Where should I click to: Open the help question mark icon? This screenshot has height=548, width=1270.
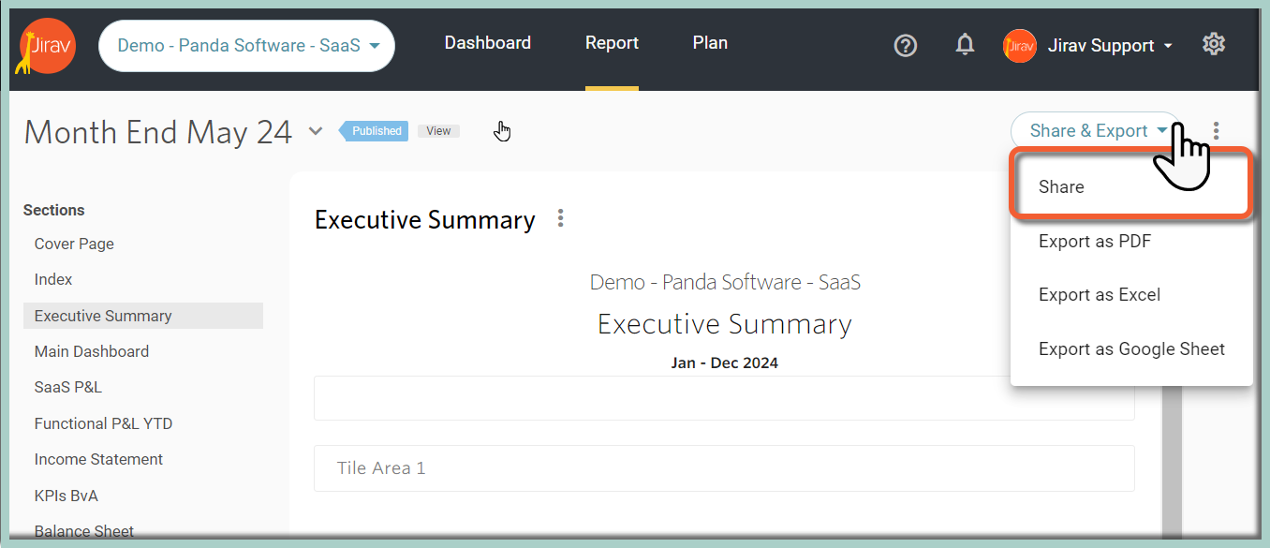(906, 45)
